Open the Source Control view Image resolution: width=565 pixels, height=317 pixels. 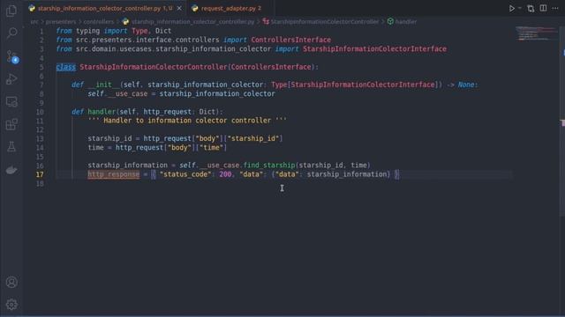click(11, 56)
